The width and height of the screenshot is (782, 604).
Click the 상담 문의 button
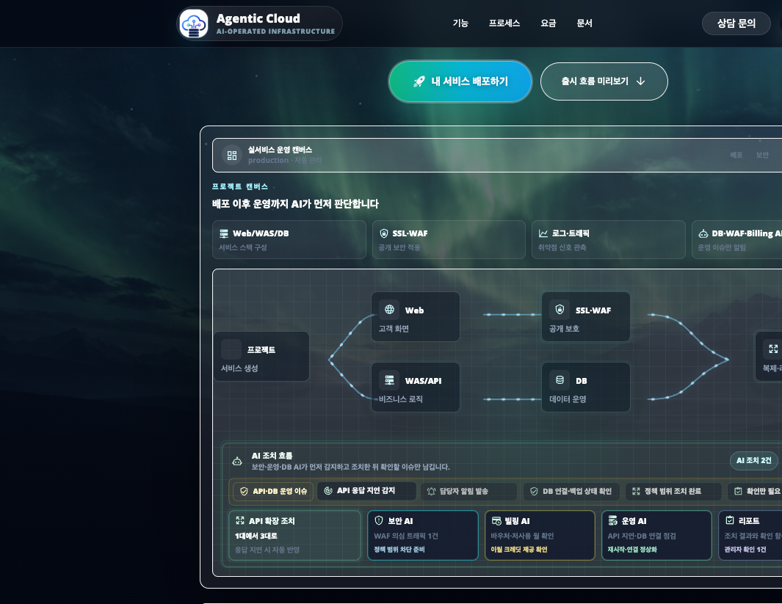pos(736,23)
